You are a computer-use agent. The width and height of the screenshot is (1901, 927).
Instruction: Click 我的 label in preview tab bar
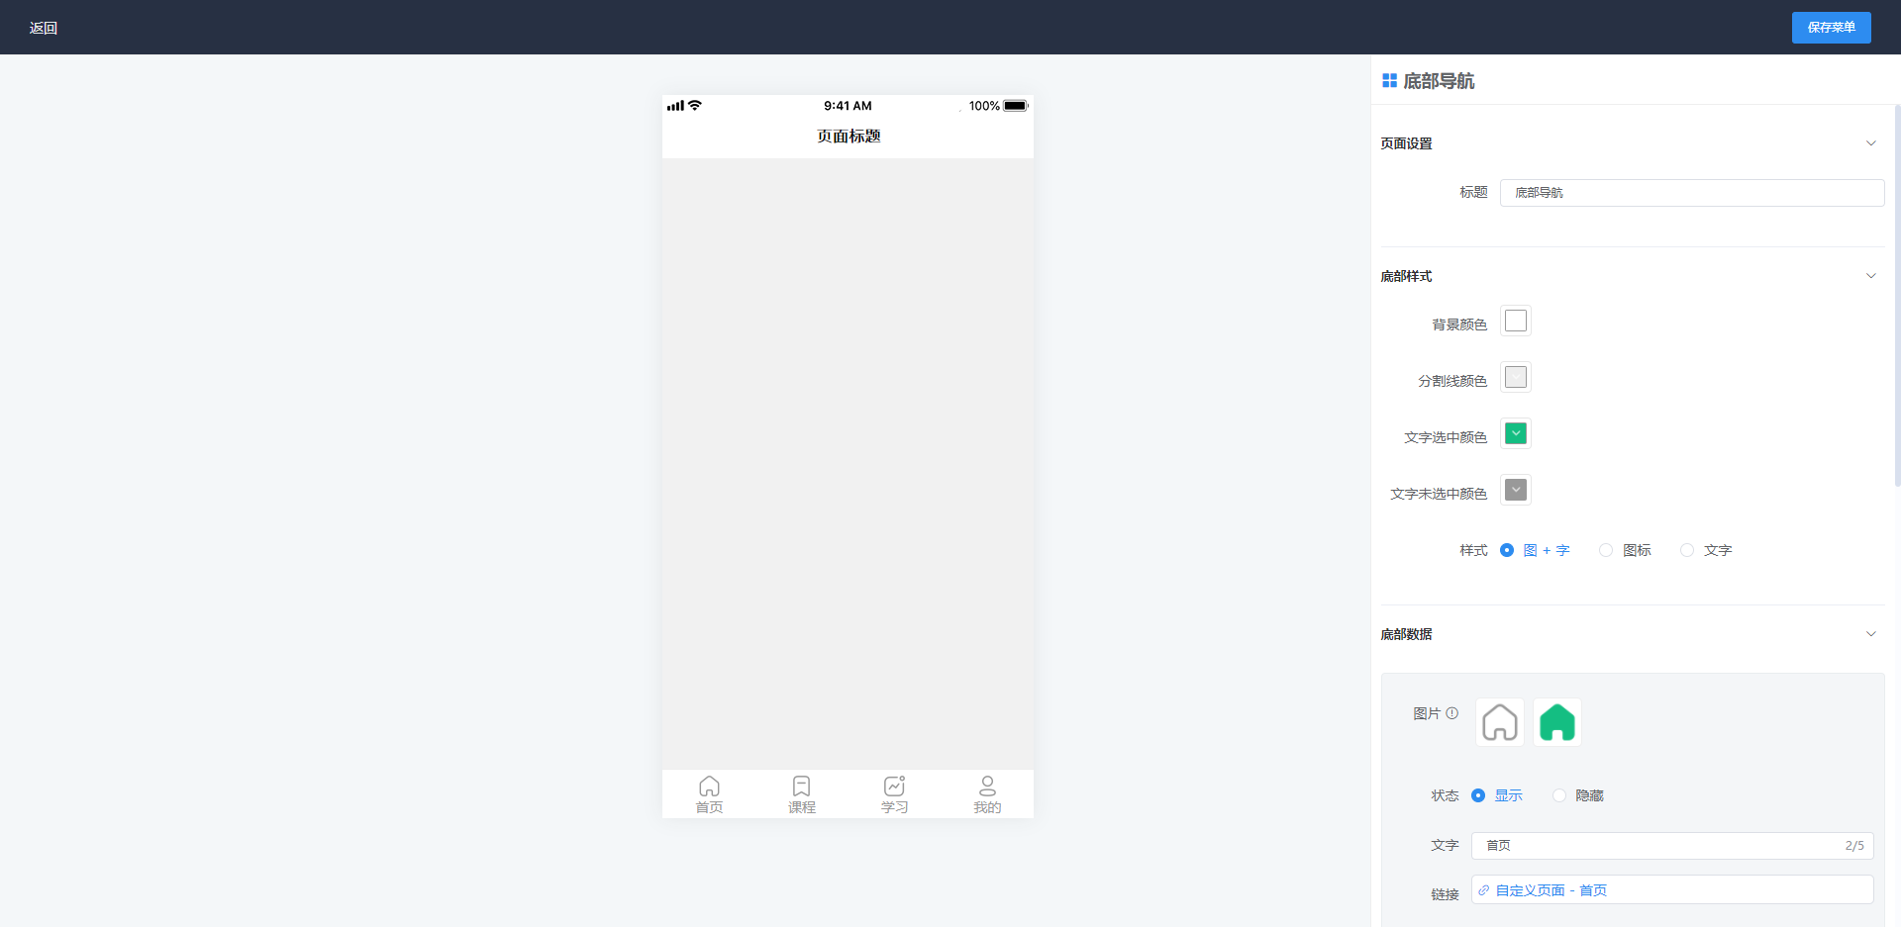tap(987, 807)
